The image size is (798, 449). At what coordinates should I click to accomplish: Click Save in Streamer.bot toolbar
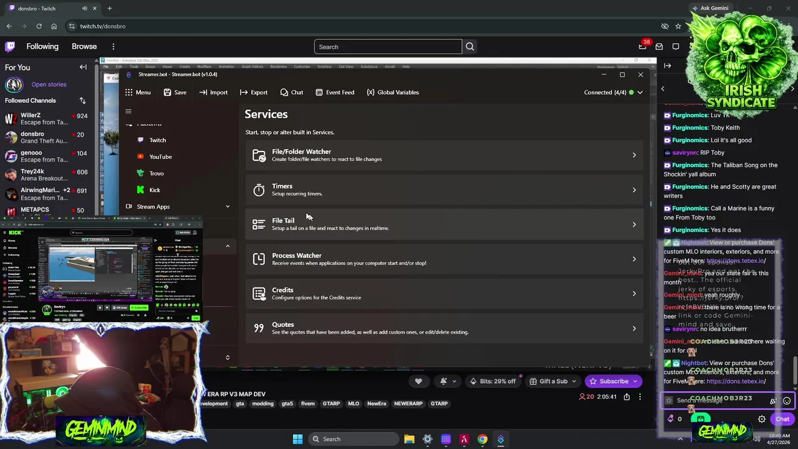coord(175,92)
